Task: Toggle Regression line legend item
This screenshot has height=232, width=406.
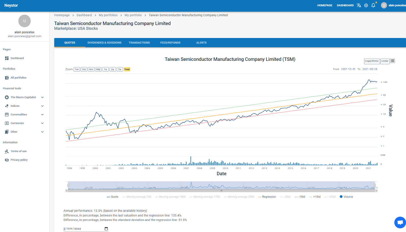Action: click(267, 197)
